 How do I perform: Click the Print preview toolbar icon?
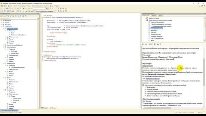tap(21, 9)
